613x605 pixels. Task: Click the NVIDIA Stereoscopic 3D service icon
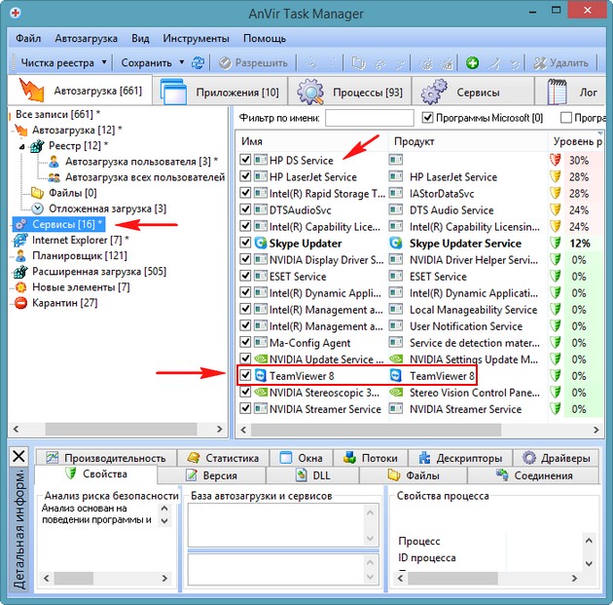(261, 392)
